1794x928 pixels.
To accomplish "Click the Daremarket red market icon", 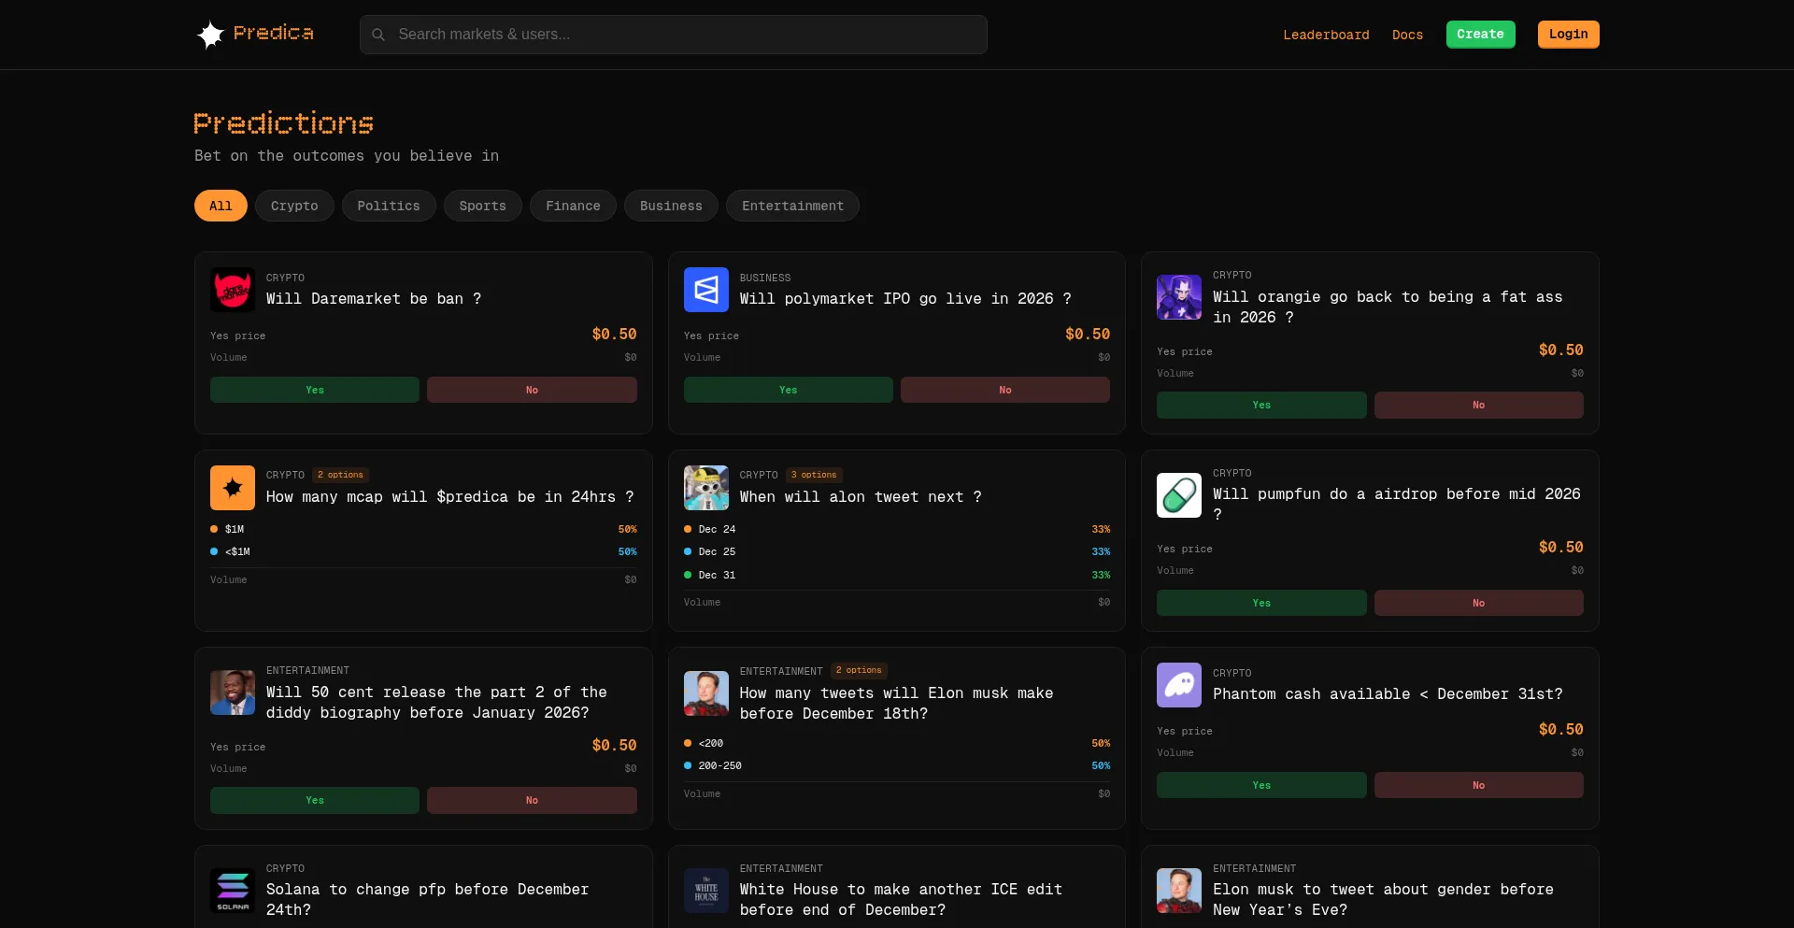I will click(x=233, y=290).
